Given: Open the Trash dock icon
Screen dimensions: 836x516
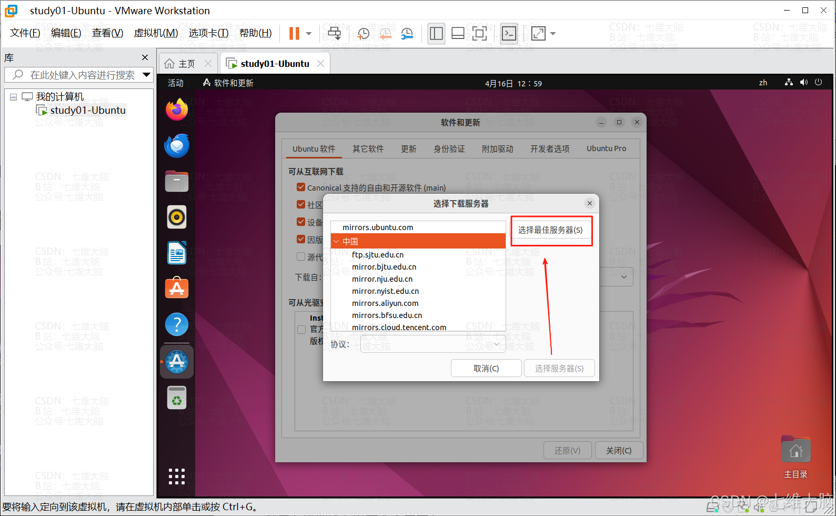Looking at the screenshot, I should point(177,398).
